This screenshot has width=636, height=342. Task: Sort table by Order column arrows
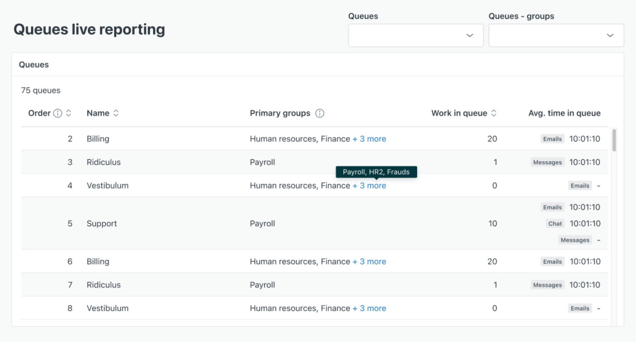tap(68, 113)
